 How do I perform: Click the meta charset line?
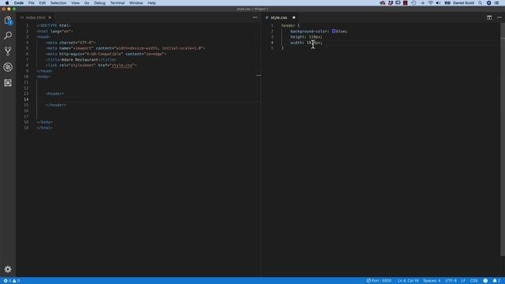pyautogui.click(x=70, y=43)
